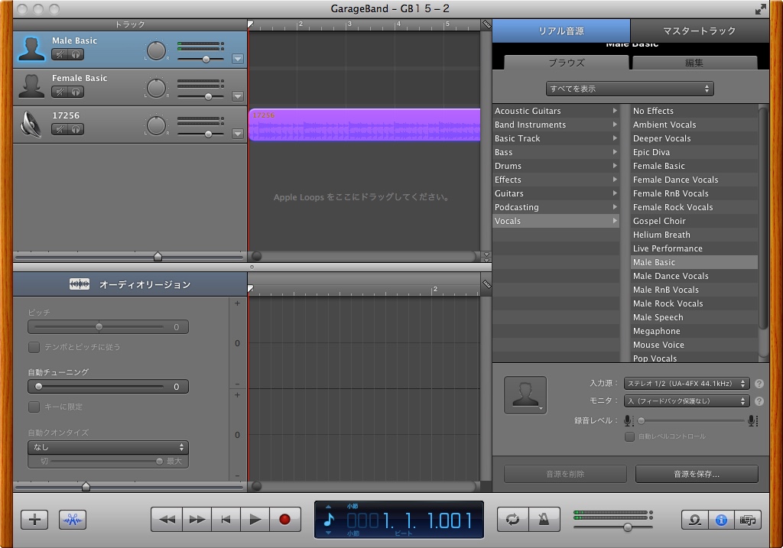This screenshot has width=783, height=548.
Task: Switch to the マスタートラック tab
Action: click(699, 31)
